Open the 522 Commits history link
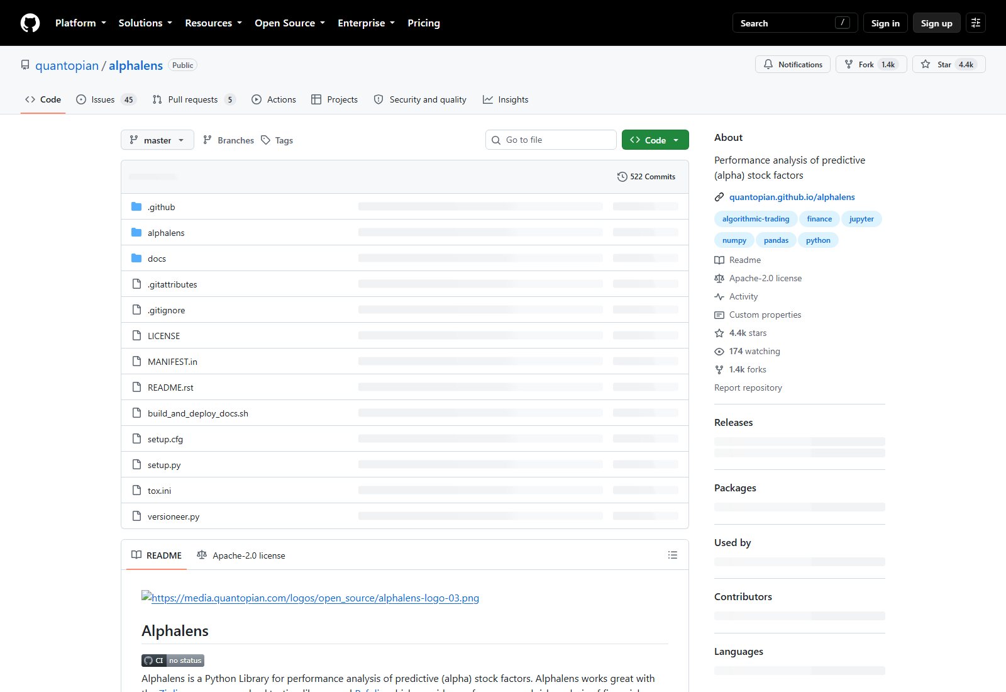Screen dimensions: 1006x692 click(646, 177)
